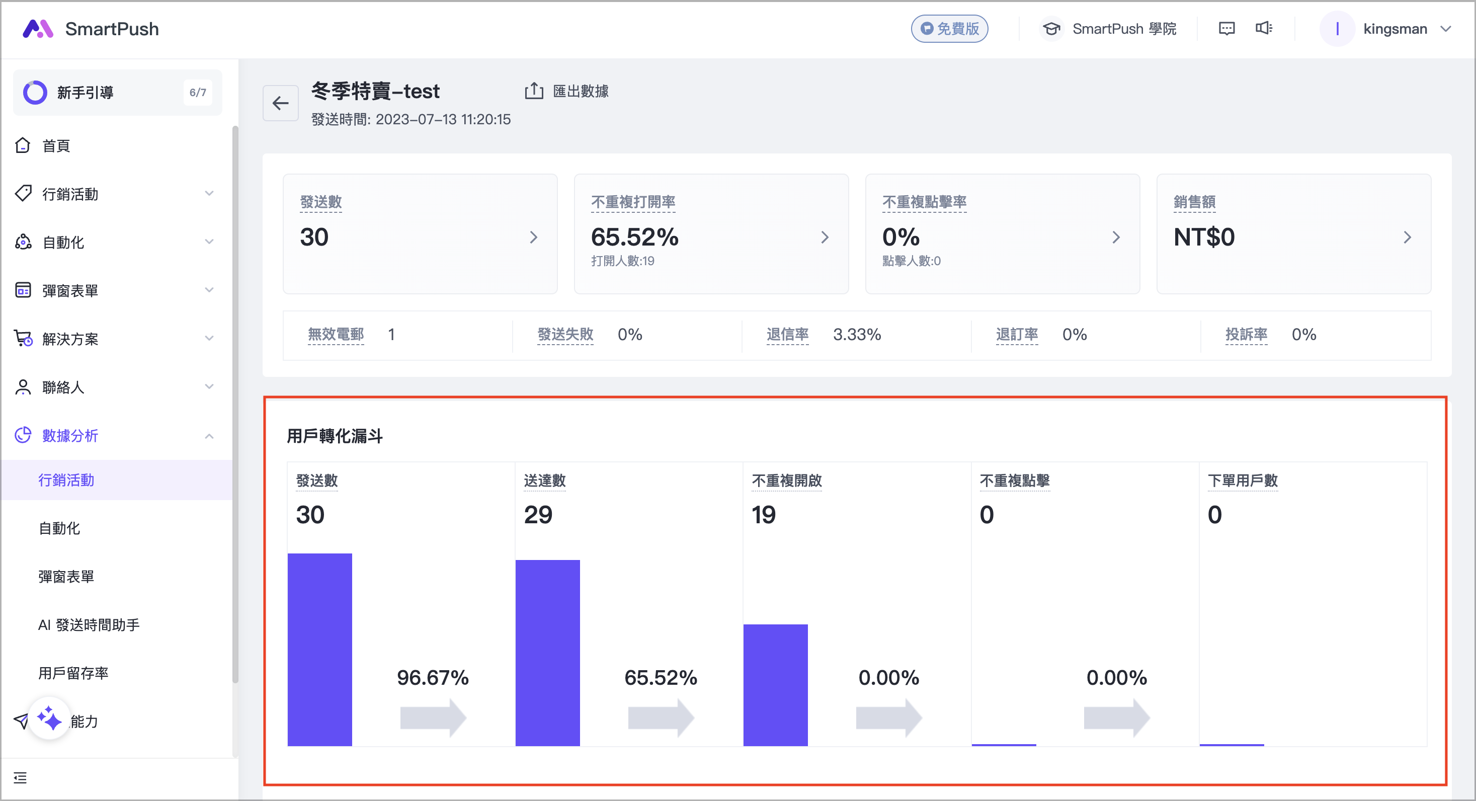
Task: Open the SmartPush 學院 graduation cap icon
Action: 1051,29
